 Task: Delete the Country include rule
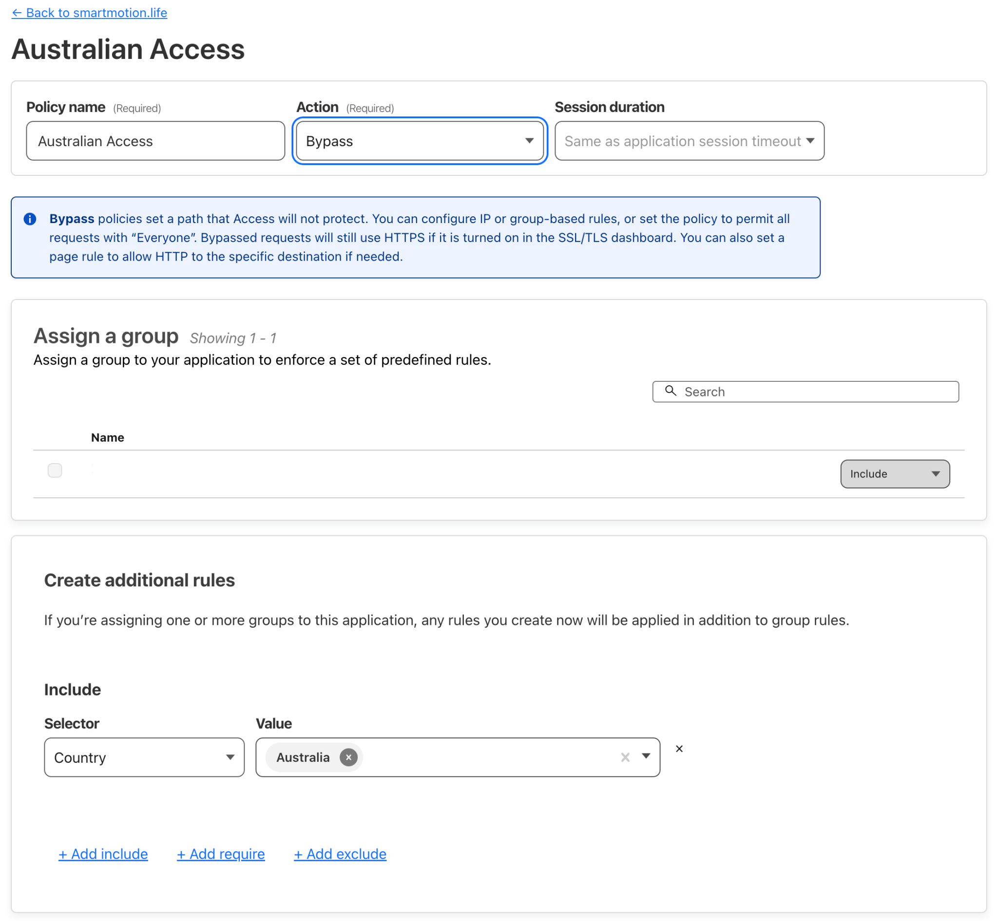pos(679,749)
